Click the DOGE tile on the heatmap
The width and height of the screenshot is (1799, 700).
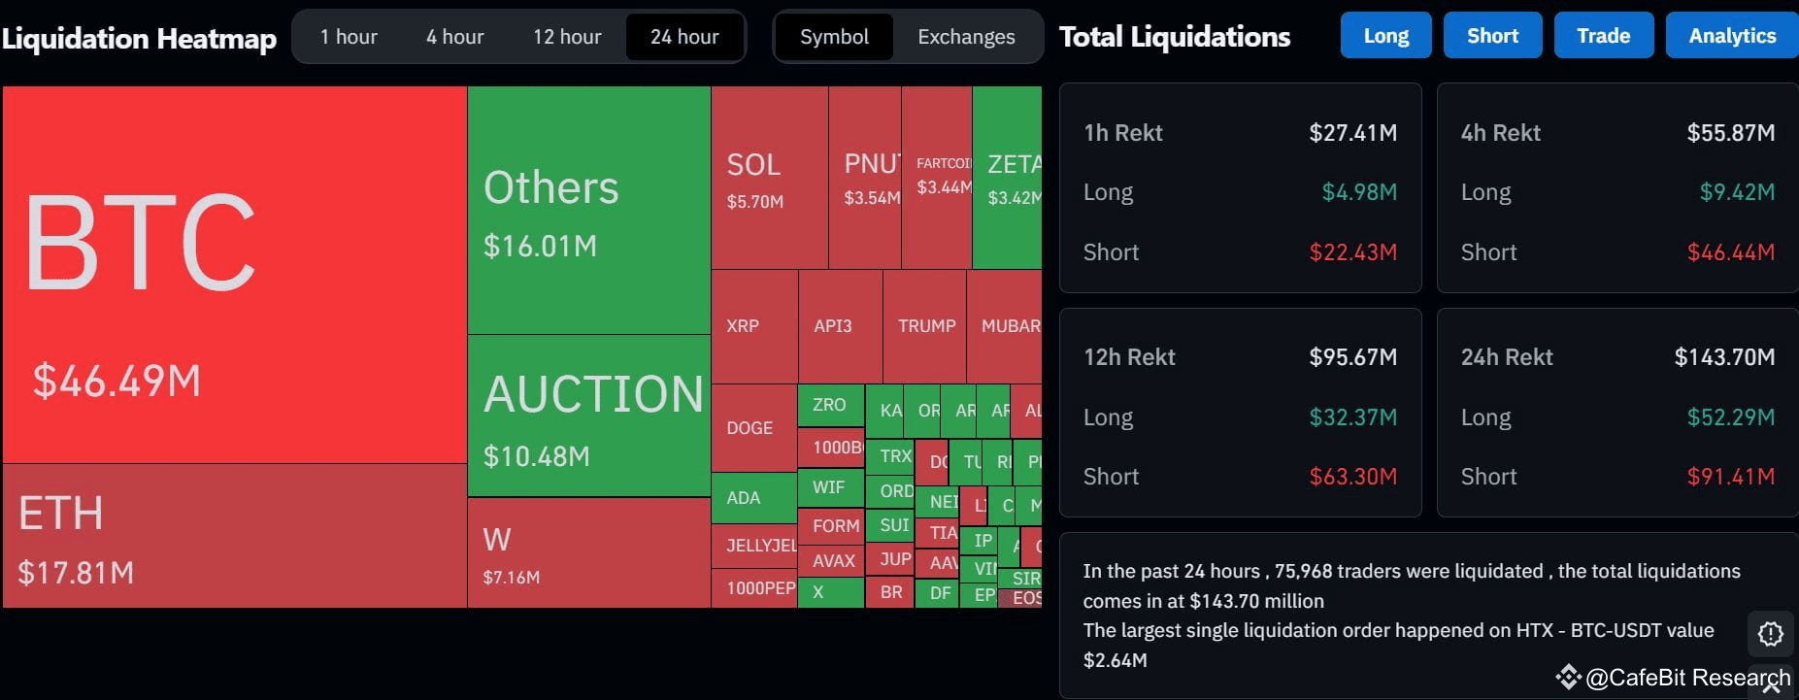click(752, 427)
